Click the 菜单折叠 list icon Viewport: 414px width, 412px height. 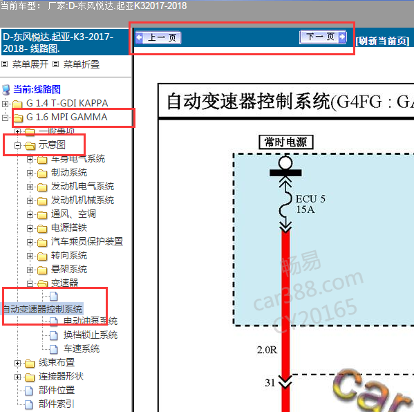[x=55, y=64]
